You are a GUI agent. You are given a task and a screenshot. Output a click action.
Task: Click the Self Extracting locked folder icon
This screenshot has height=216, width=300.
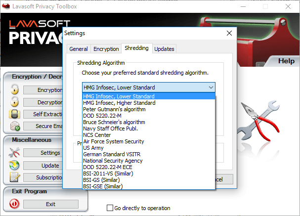(x=14, y=114)
